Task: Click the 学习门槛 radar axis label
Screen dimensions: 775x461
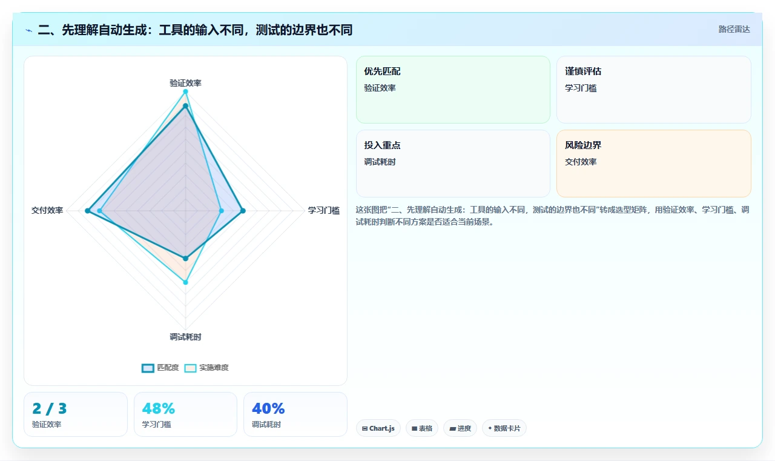Action: coord(324,211)
